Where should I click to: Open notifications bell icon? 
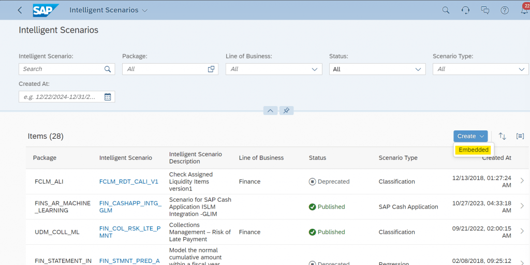(524, 10)
